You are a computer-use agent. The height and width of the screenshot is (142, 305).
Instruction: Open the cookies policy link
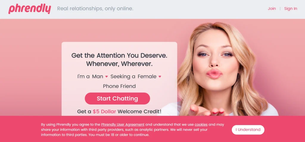[x=201, y=124]
